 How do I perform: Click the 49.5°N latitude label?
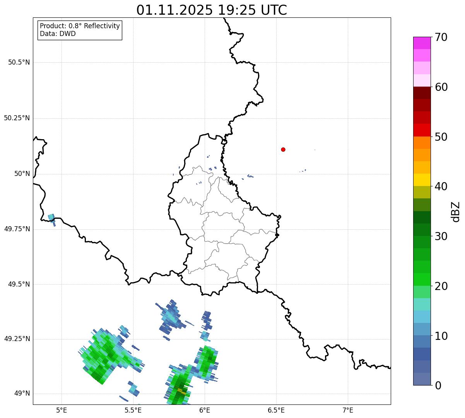pos(19,284)
